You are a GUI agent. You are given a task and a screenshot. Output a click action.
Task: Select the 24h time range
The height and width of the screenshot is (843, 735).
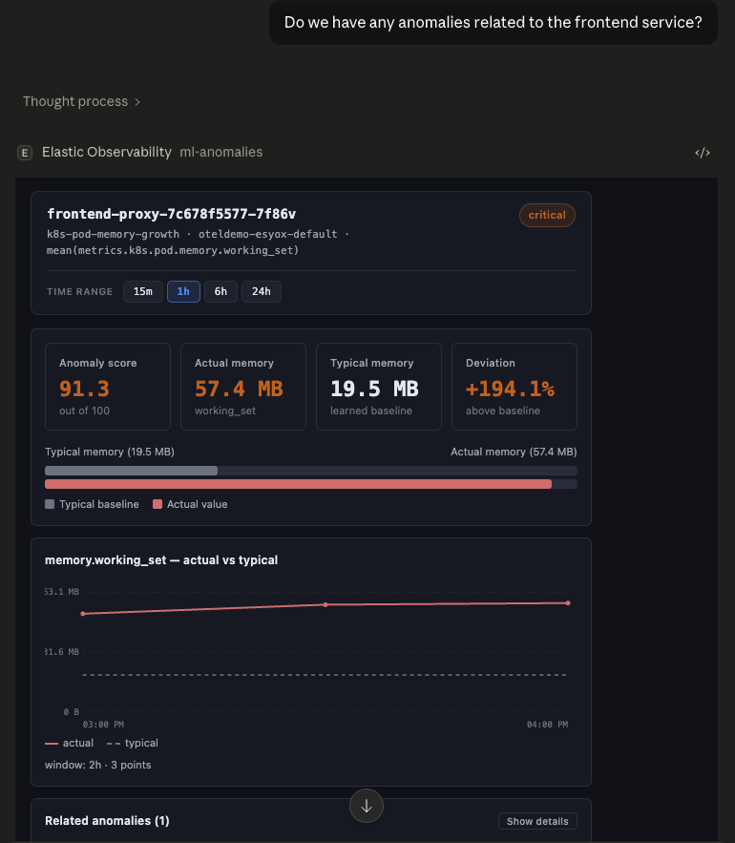pos(262,291)
